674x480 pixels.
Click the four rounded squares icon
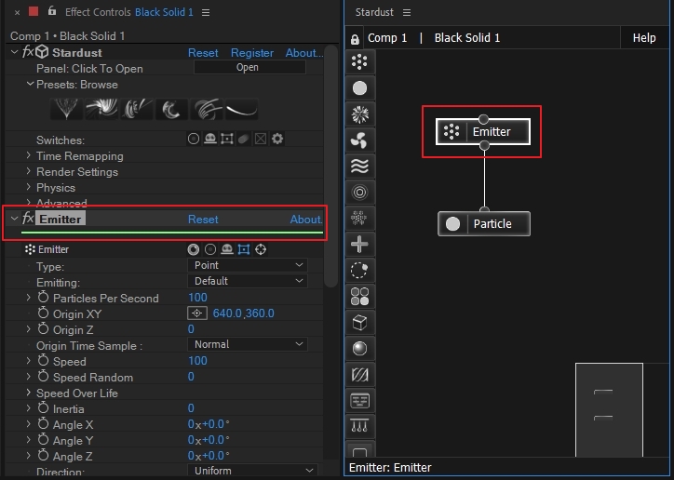(x=359, y=296)
